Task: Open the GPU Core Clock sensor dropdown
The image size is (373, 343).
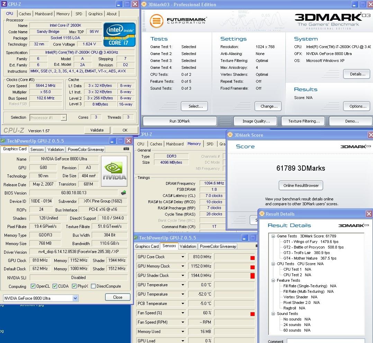Action: tap(183, 257)
